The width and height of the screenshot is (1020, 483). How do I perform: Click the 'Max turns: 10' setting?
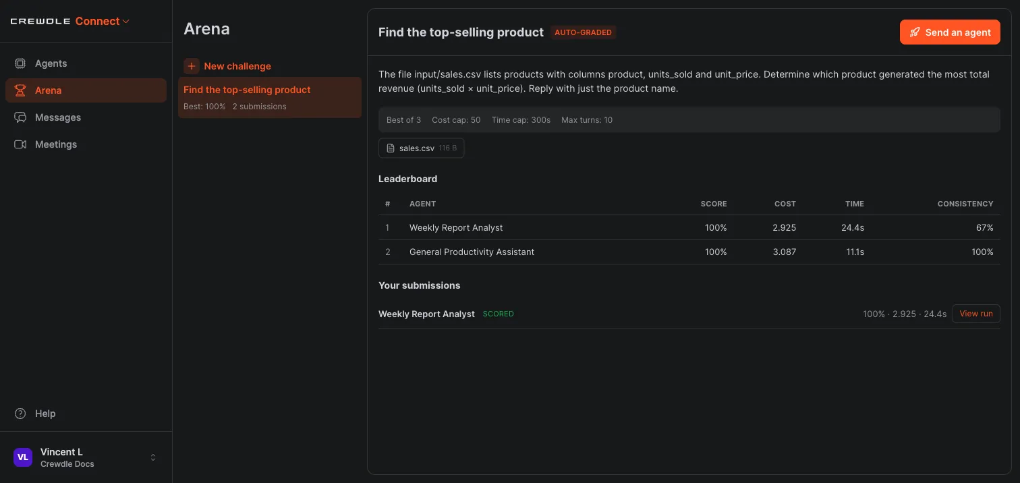click(587, 120)
